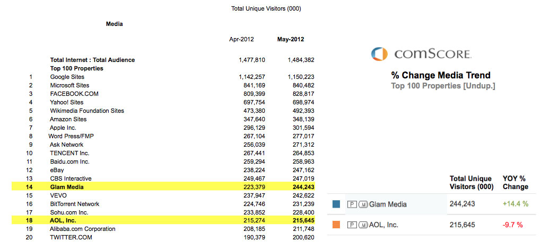This screenshot has height=250, width=541.
Task: Select the 'Ask Network' row name
Action: pos(66,145)
